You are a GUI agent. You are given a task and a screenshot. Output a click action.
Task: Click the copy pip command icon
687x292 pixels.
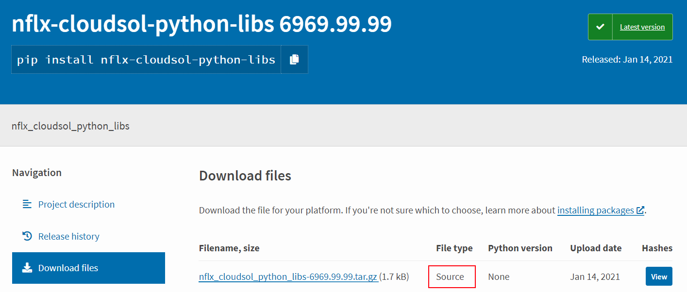coord(294,60)
